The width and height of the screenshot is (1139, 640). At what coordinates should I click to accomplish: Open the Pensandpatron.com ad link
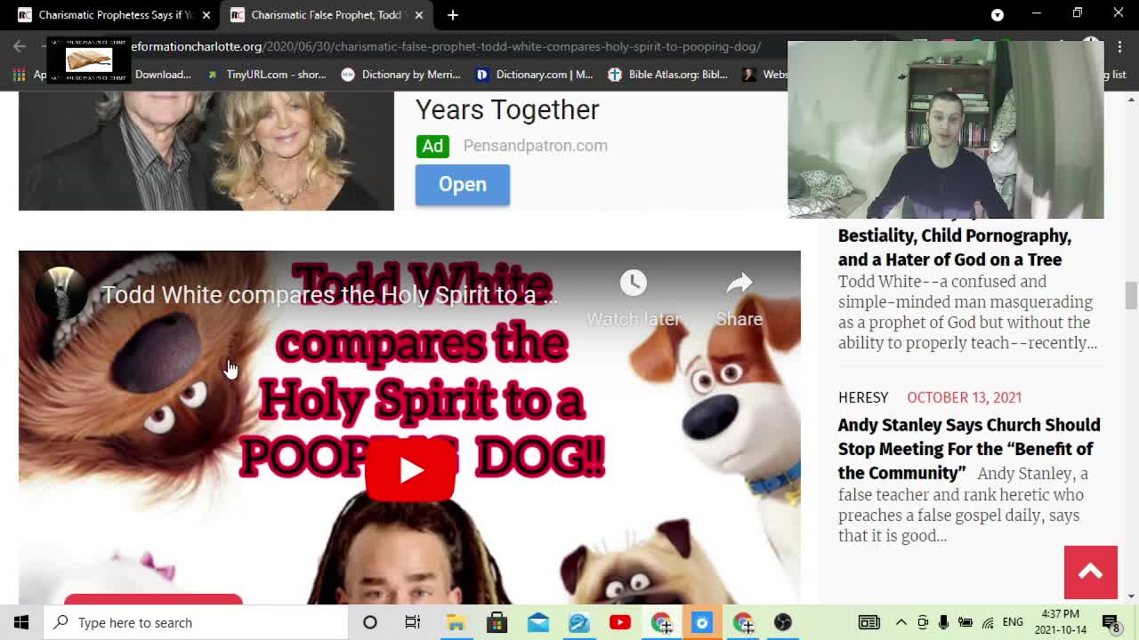point(536,146)
